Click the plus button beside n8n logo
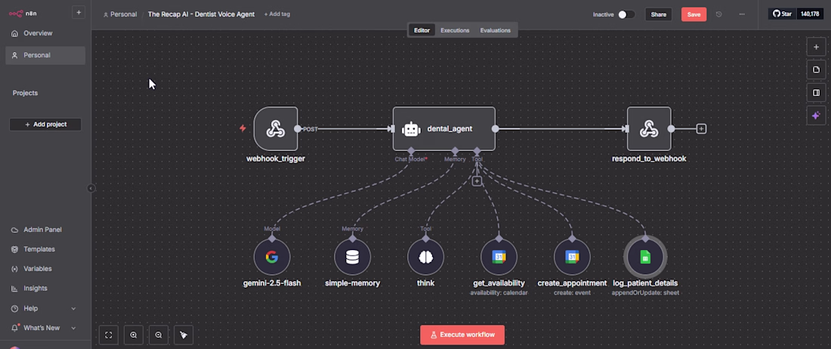831x349 pixels. (x=79, y=12)
